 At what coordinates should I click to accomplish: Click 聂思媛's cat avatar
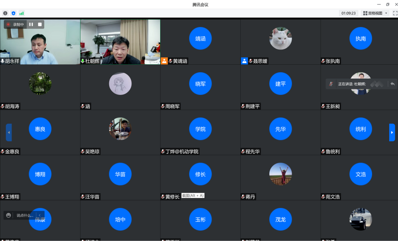click(x=280, y=38)
